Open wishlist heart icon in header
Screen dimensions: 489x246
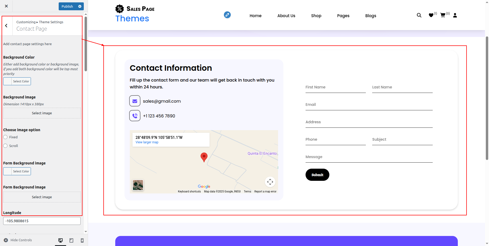point(431,15)
